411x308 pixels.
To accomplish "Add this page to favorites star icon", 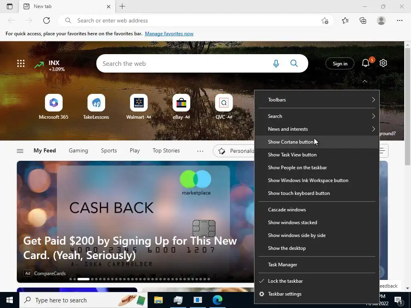I will click(325, 20).
